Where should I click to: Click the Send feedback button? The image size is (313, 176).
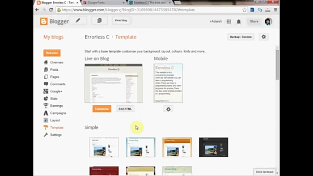[x=265, y=172]
